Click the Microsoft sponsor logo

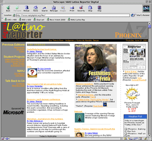coord(13,112)
